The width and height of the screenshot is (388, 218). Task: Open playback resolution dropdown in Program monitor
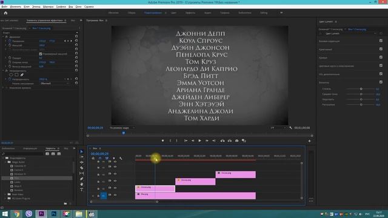(x=278, y=128)
